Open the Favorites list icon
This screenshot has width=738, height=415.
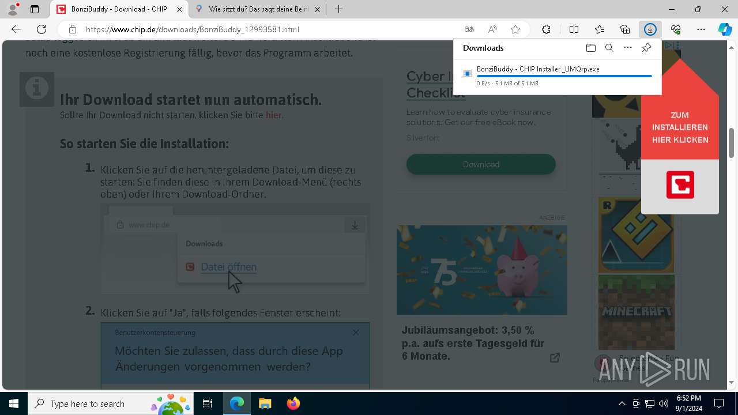click(x=600, y=29)
